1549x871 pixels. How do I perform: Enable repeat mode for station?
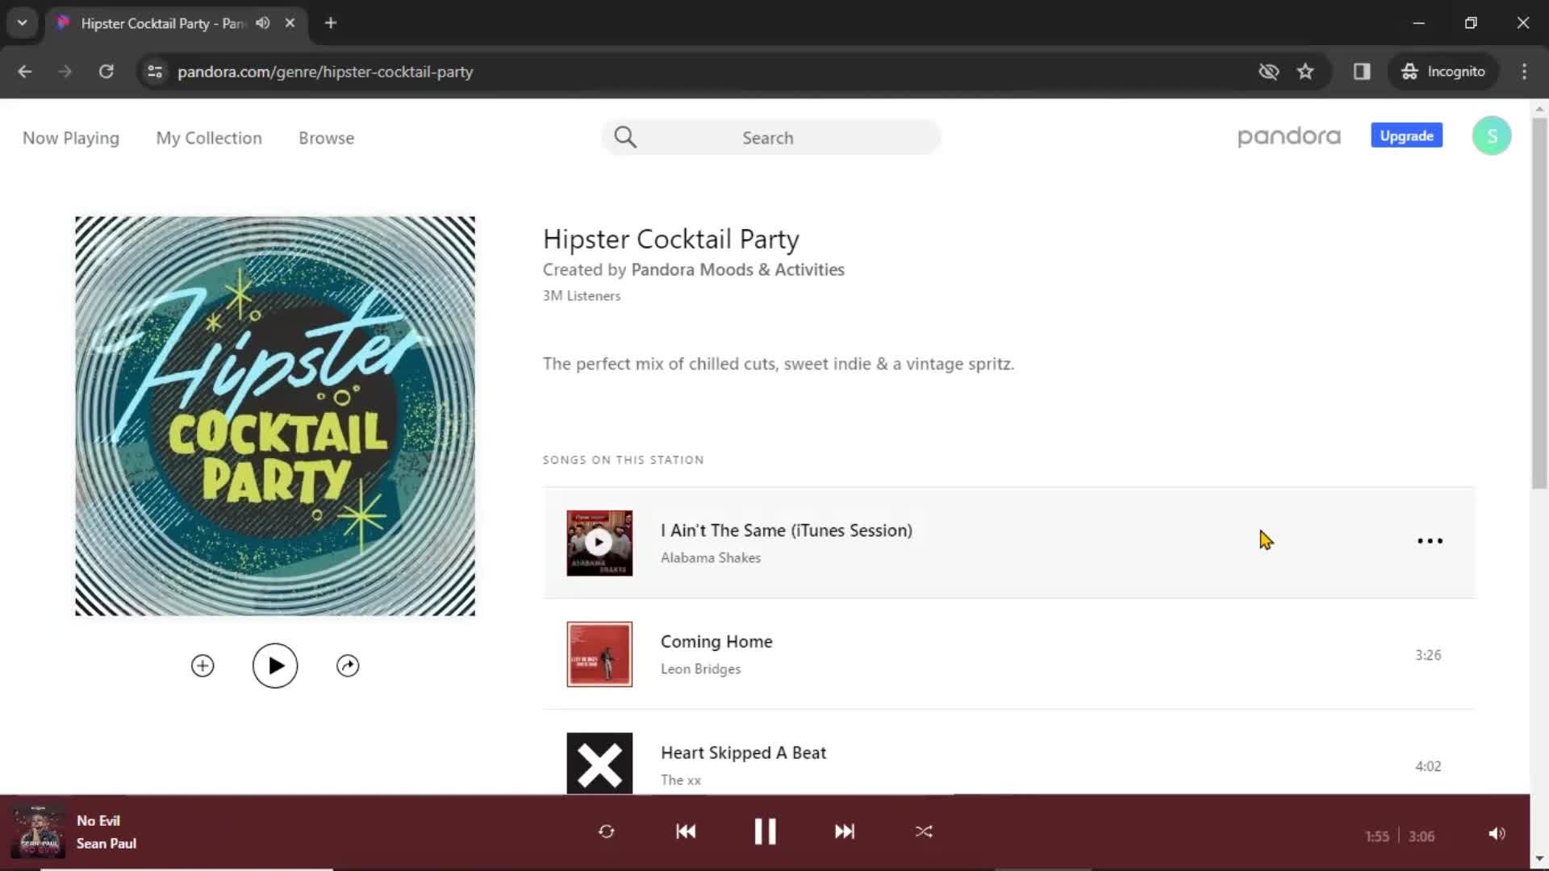(605, 831)
